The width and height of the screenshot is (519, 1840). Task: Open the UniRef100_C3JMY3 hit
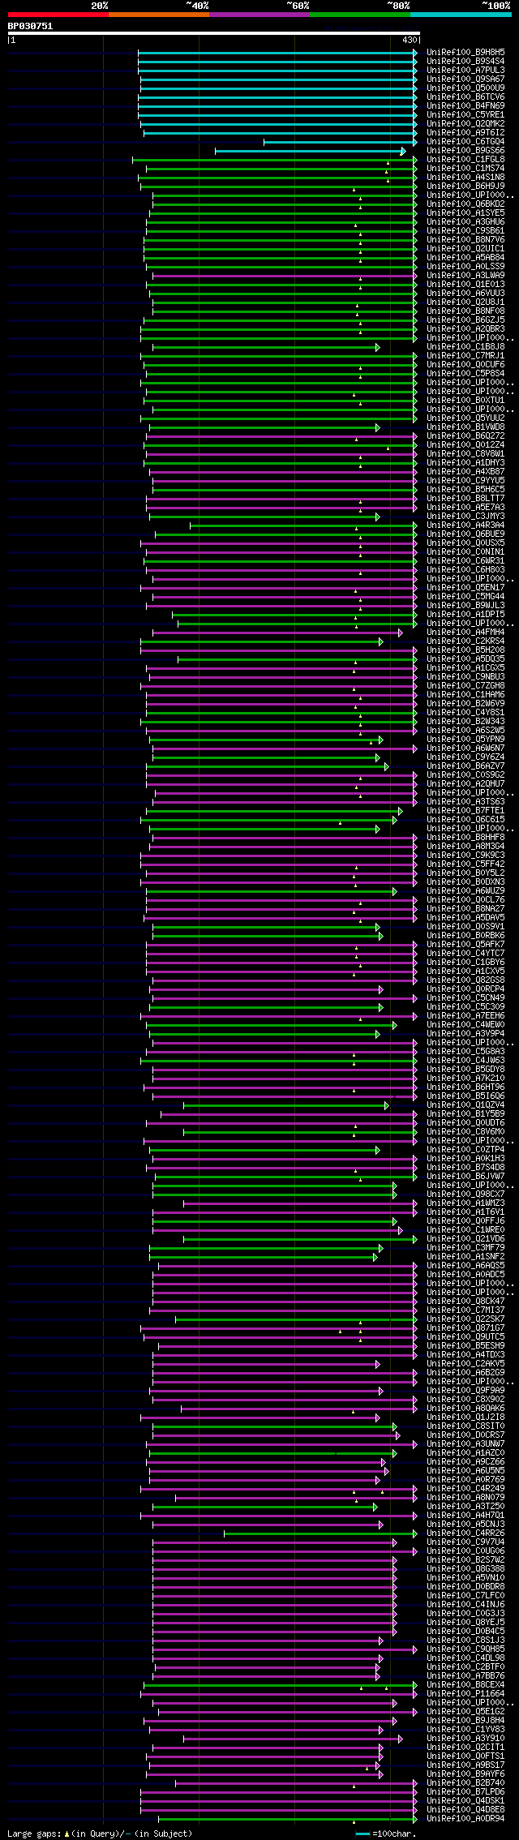pyautogui.click(x=465, y=516)
